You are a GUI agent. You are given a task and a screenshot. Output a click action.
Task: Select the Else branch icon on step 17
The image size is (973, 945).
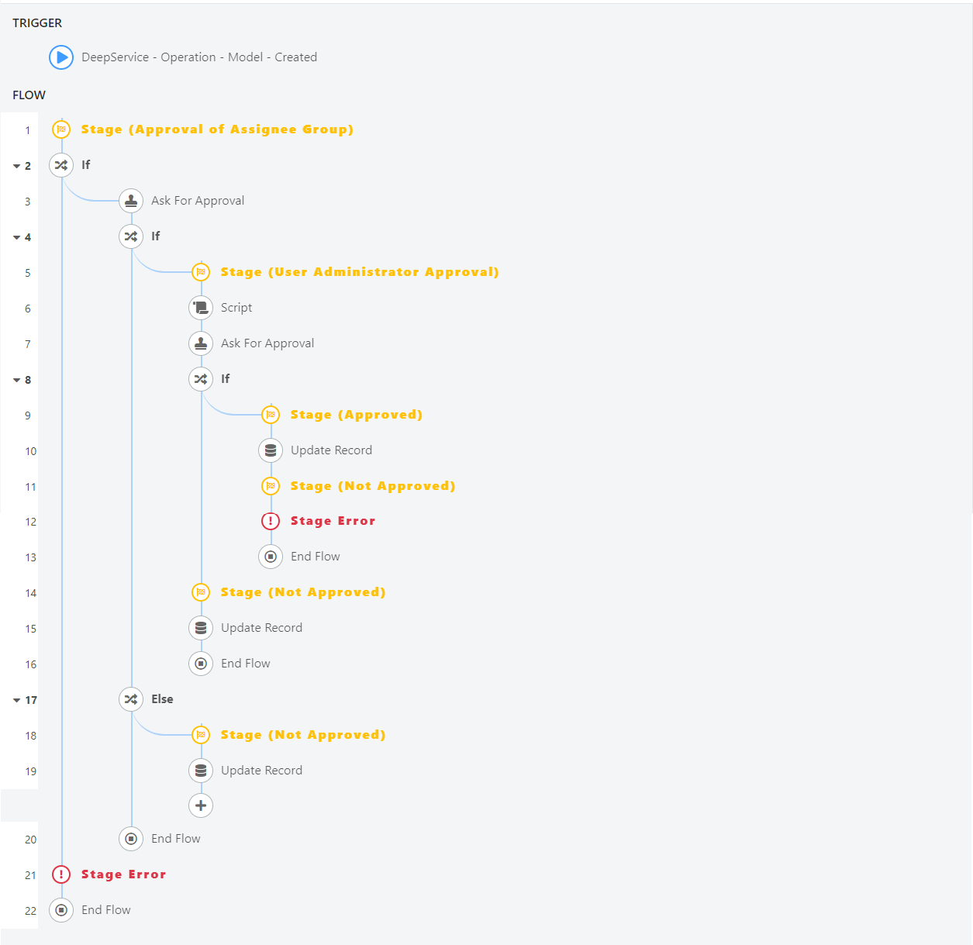click(131, 699)
